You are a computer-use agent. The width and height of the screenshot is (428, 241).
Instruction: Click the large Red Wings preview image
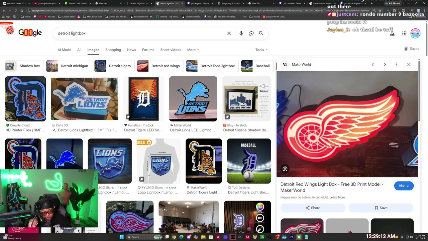click(x=347, y=124)
